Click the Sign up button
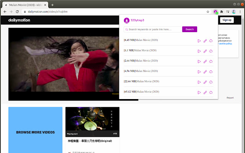Viewport: 245px width, 153px height. coord(227,20)
